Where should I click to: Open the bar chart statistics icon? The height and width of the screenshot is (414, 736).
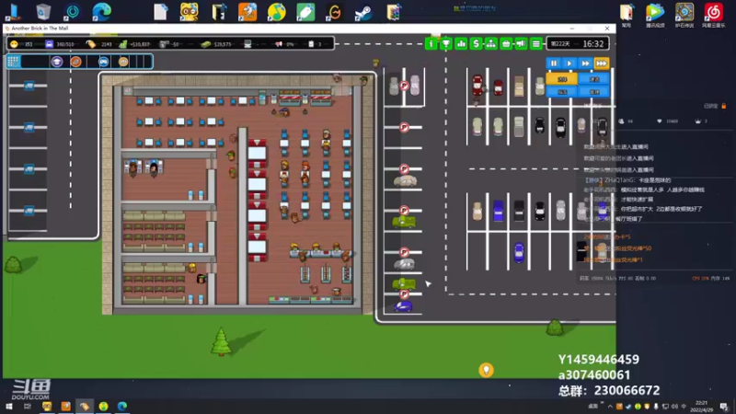pyautogui.click(x=461, y=44)
